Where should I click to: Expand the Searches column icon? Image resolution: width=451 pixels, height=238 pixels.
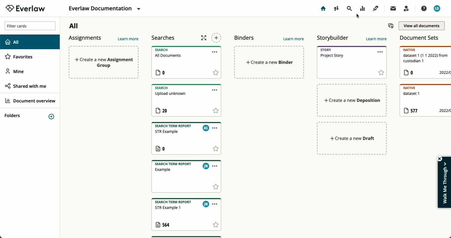[204, 38]
